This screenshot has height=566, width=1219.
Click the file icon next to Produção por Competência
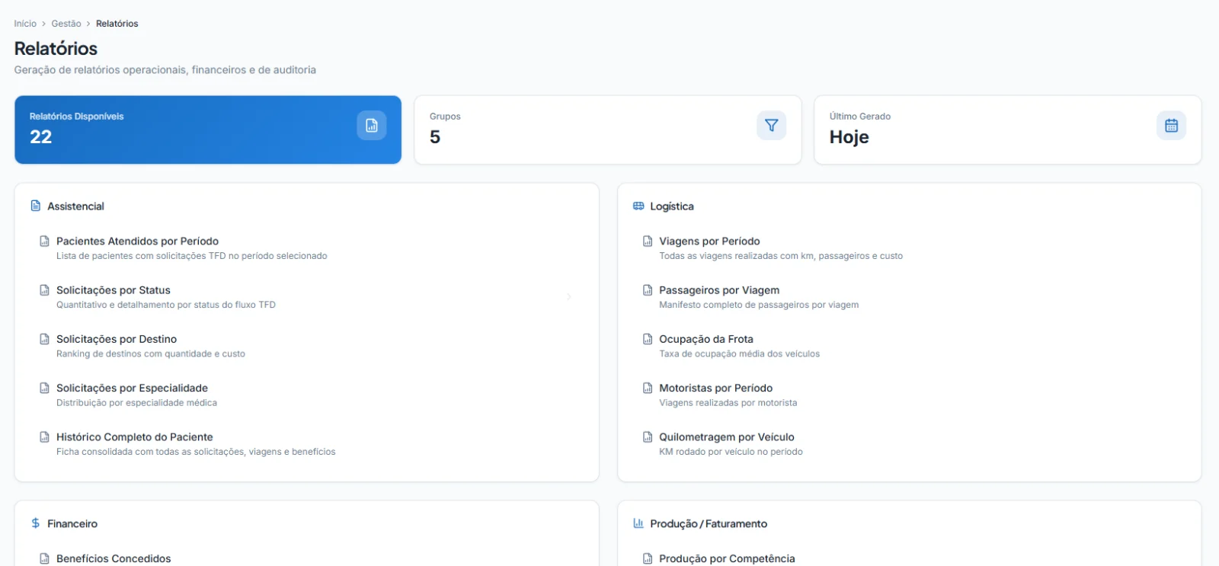(648, 558)
